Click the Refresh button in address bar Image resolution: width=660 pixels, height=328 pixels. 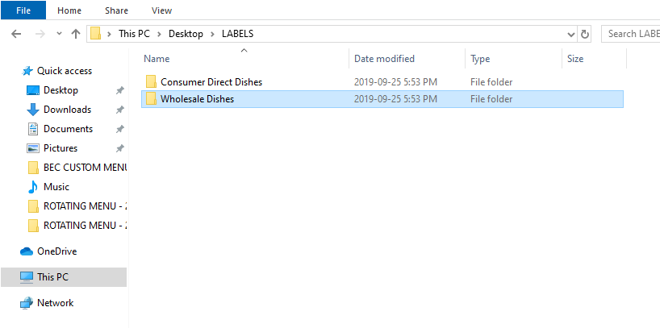click(x=585, y=34)
